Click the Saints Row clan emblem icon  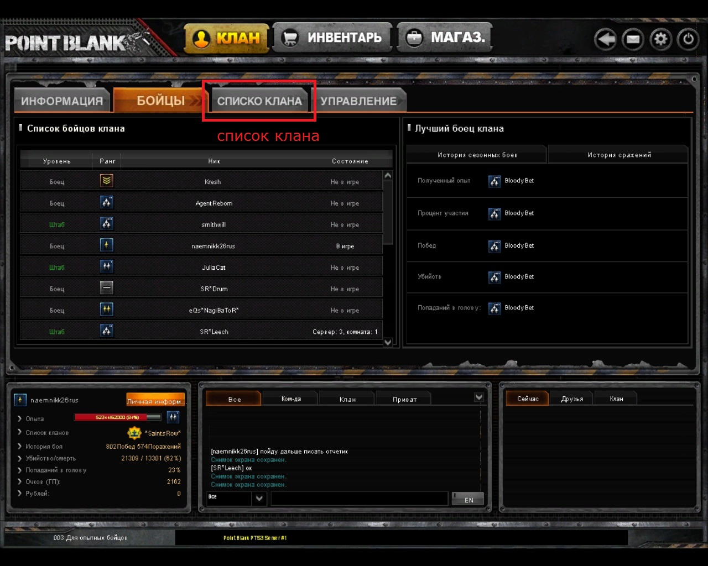(134, 433)
